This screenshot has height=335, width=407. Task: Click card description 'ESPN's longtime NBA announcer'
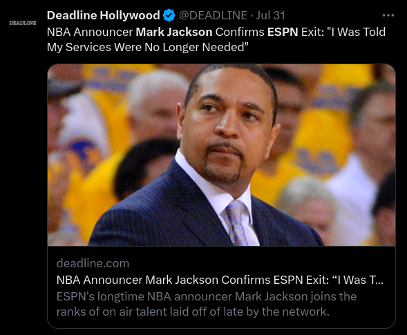[x=144, y=296]
